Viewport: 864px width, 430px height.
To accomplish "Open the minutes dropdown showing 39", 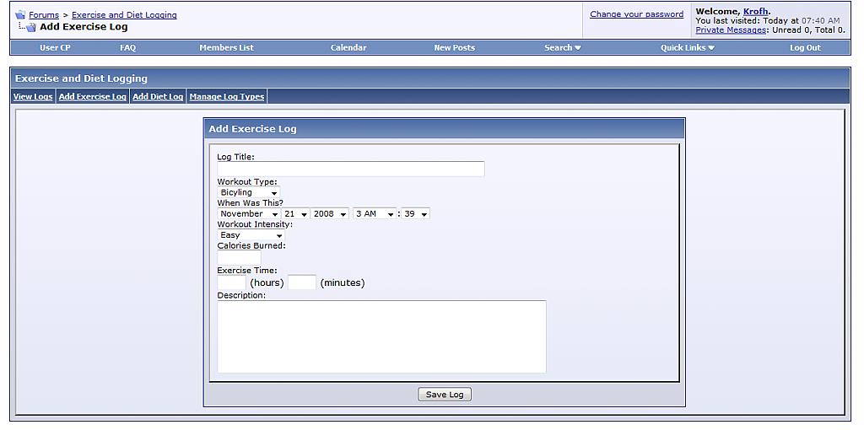I will coord(415,214).
